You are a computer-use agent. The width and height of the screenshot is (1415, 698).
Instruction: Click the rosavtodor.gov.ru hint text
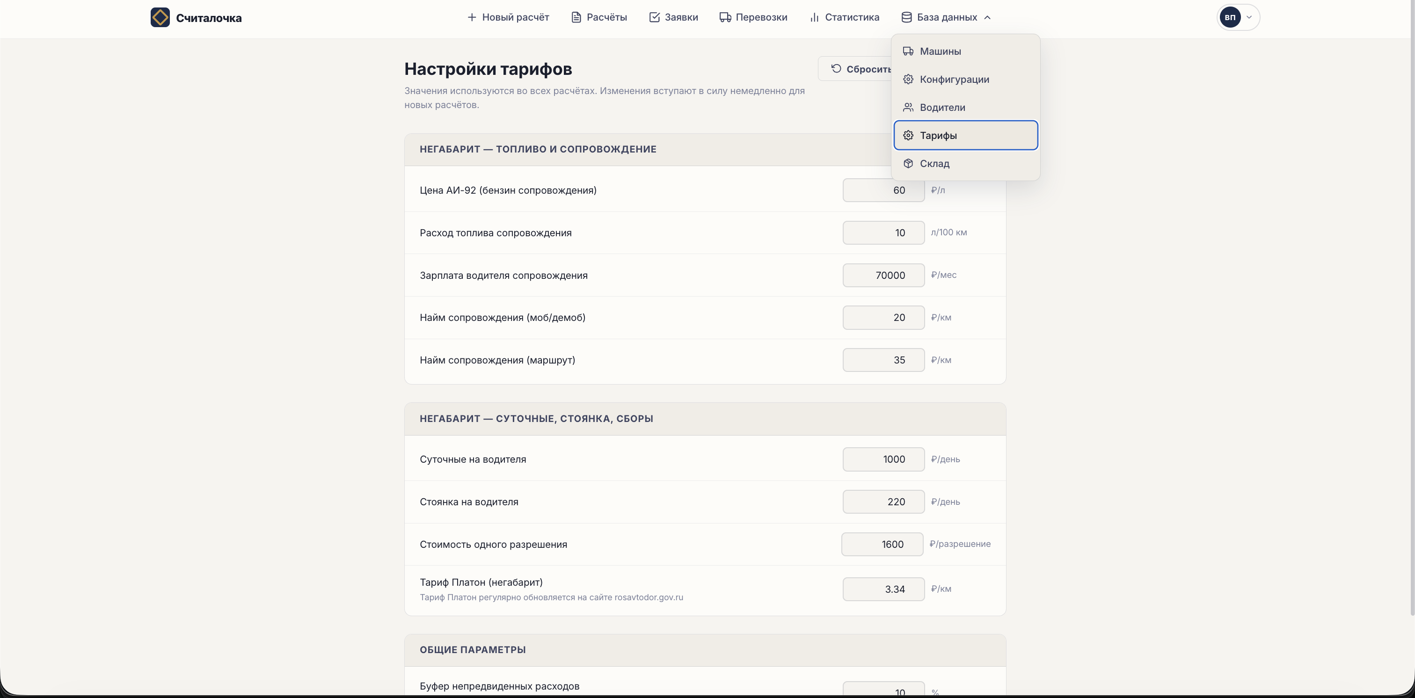552,597
